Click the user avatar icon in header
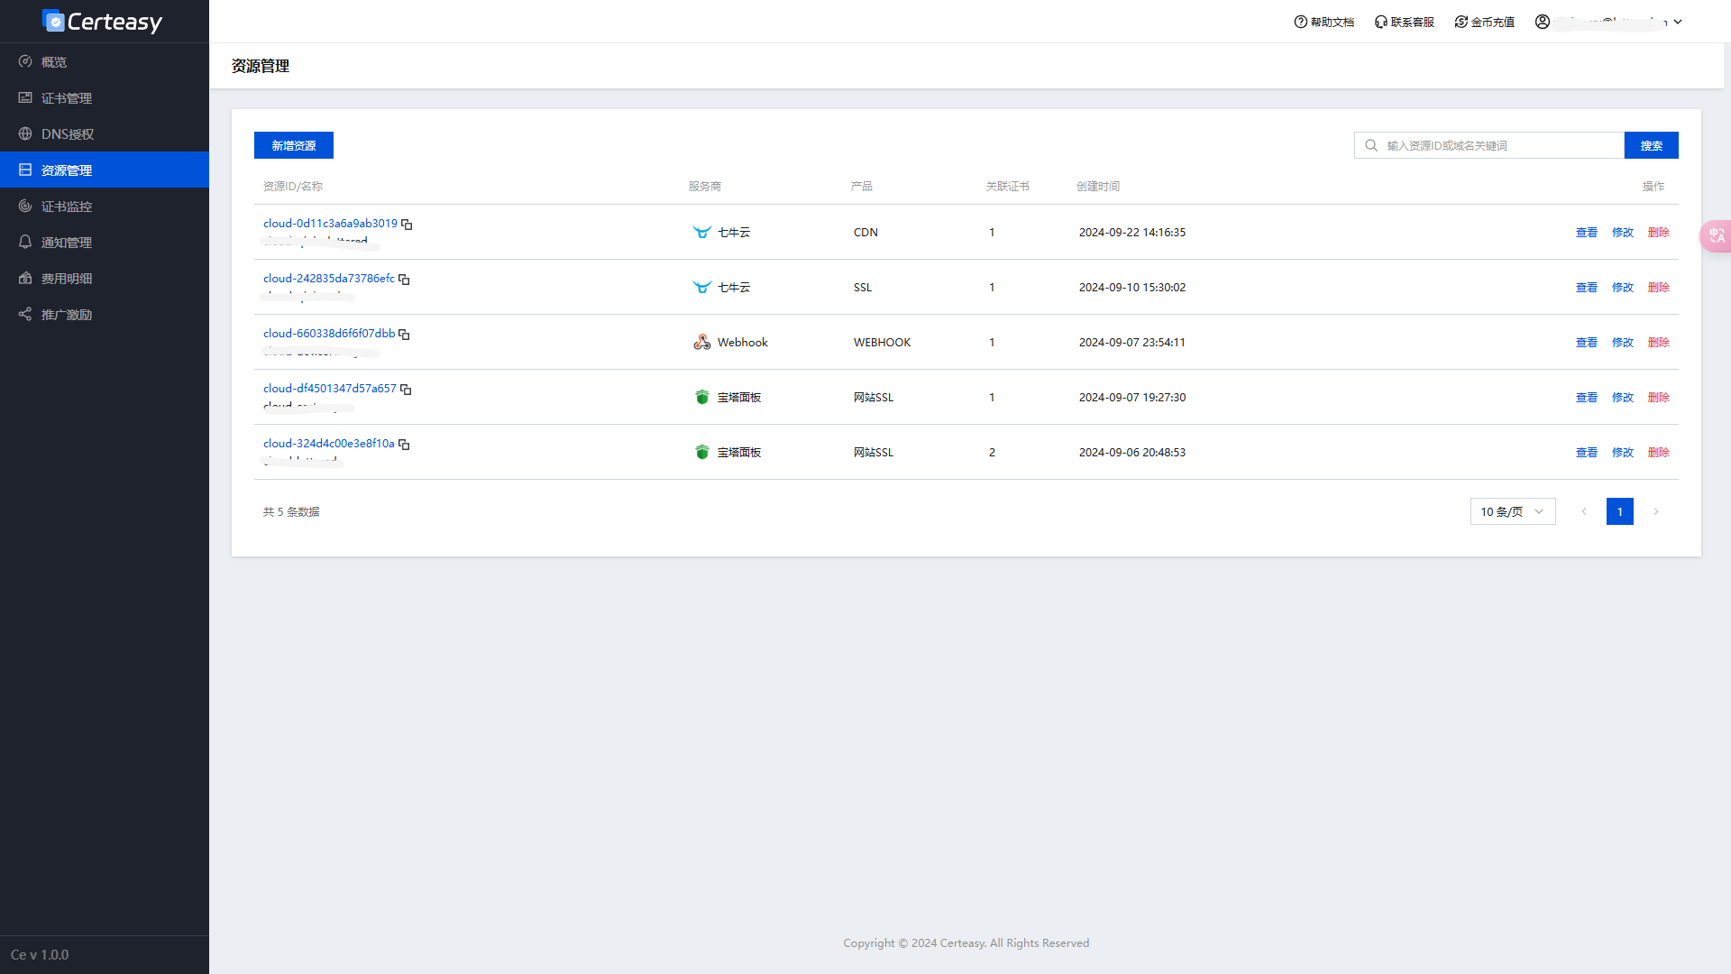Screen dimensions: 1731x974 coord(1543,22)
